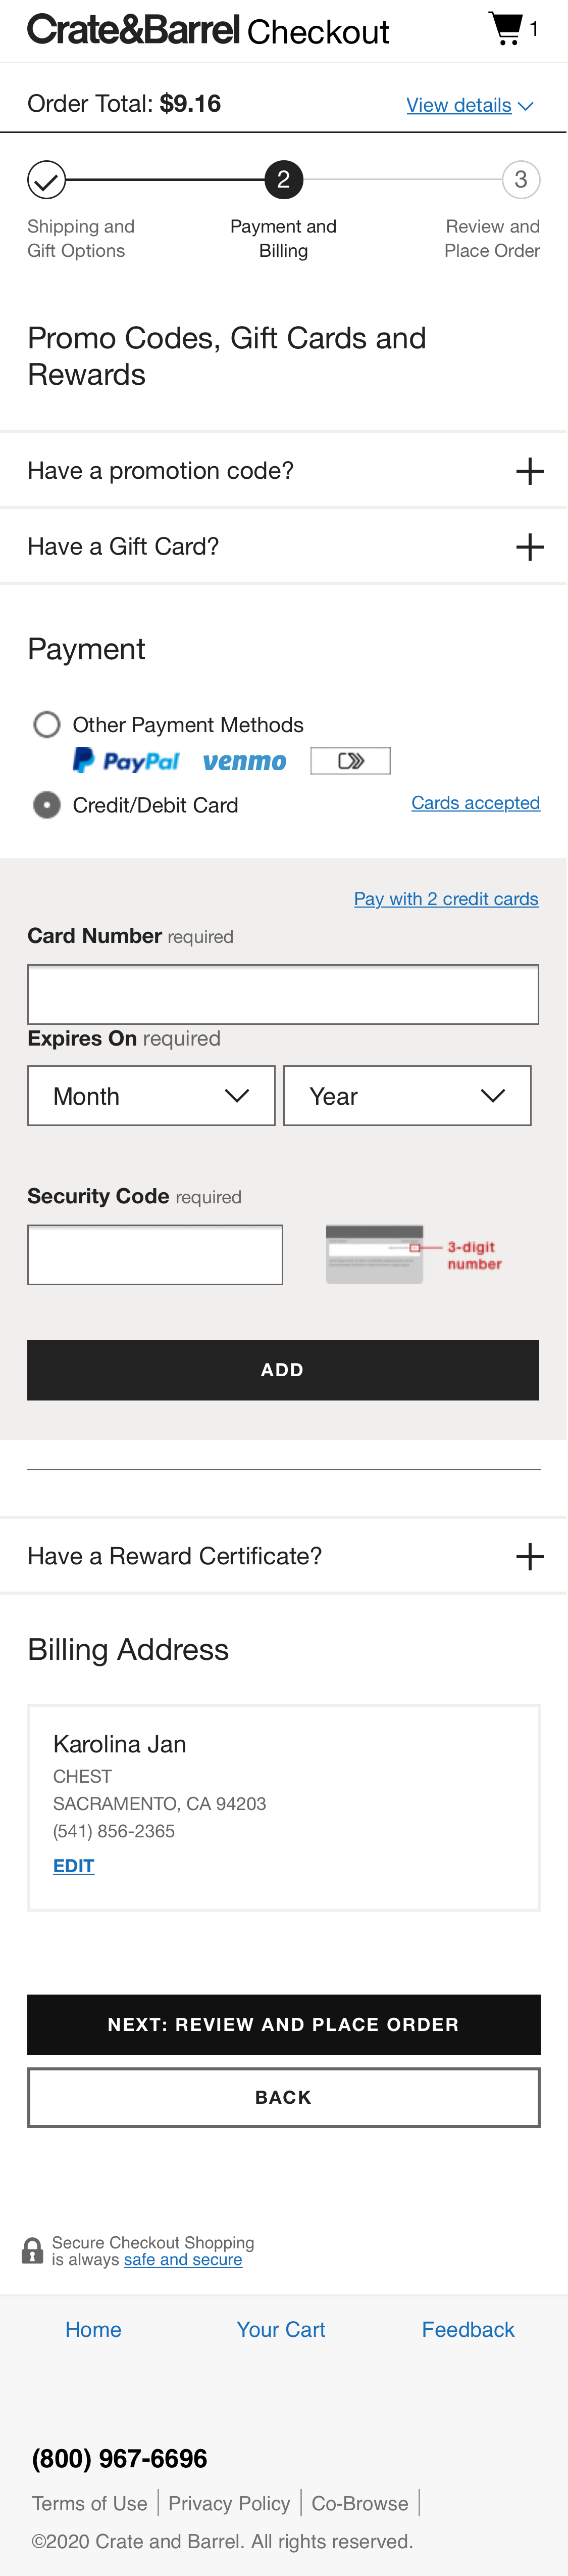The height and width of the screenshot is (2576, 568).
Task: Open the Feedback page
Action: tap(469, 2329)
